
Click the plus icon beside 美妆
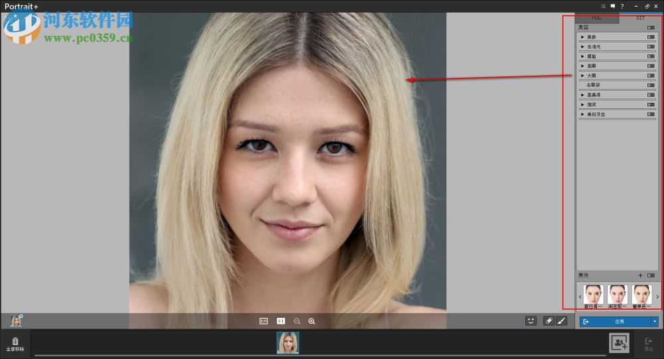(640, 275)
